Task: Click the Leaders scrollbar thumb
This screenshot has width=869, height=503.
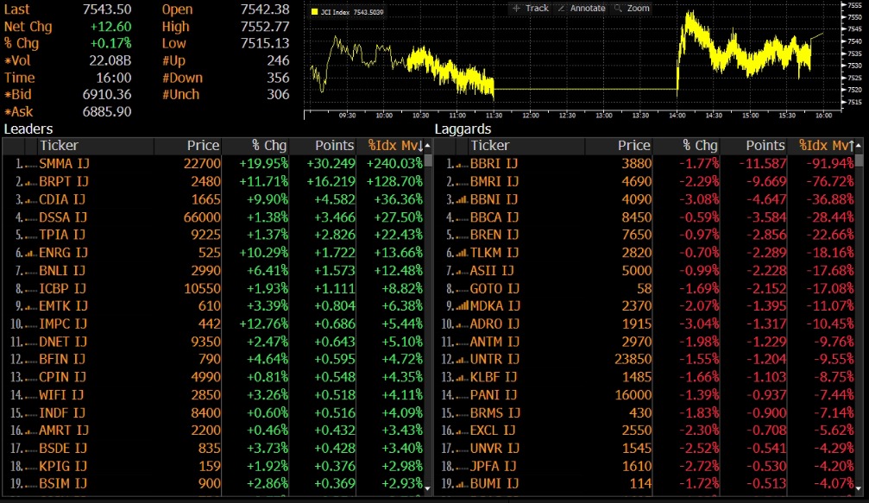Action: (x=428, y=160)
